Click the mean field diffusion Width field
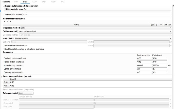 pos(131,45)
